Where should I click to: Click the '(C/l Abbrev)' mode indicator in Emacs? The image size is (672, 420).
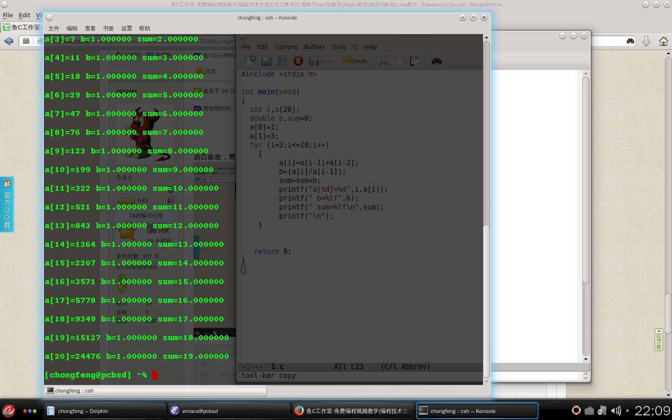(x=406, y=367)
